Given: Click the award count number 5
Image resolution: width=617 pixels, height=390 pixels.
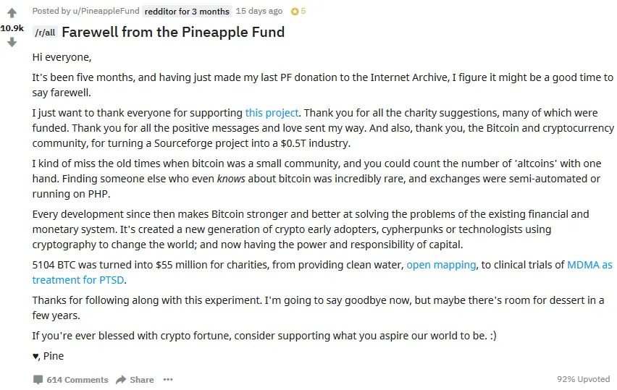Looking at the screenshot, I should (x=303, y=11).
